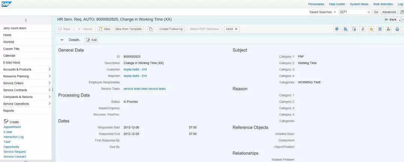
Task: Open the page configuration toolbar icon
Action: (x=354, y=29)
